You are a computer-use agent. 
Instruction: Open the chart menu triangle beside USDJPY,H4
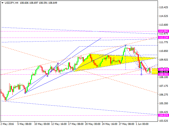(x=3, y=3)
